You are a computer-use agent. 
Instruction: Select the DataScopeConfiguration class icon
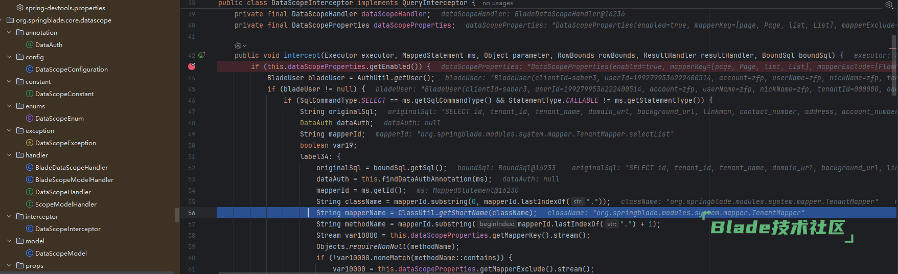30,69
